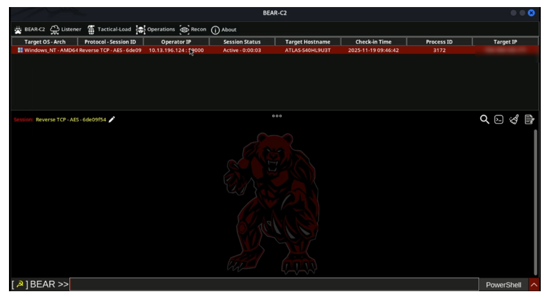Click the 2025-11-19 09:46:42 check-in cell

(x=374, y=50)
